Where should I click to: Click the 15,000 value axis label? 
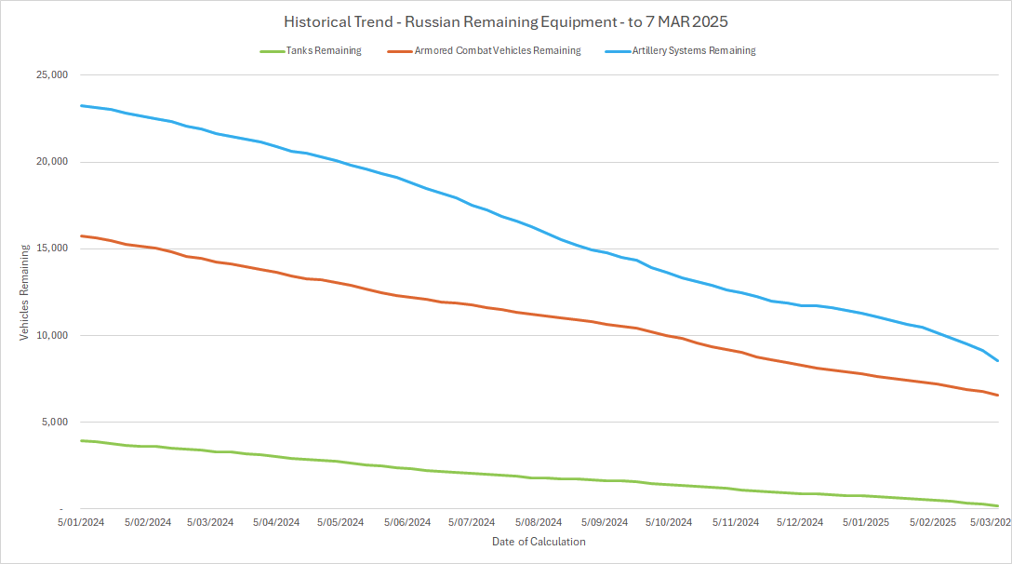[x=50, y=248]
